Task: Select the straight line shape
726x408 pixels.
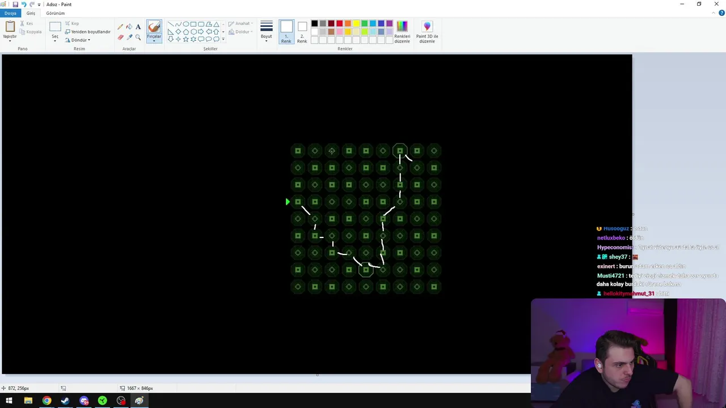Action: click(x=171, y=24)
